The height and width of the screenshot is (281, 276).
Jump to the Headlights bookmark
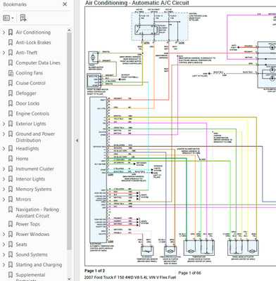[27, 149]
